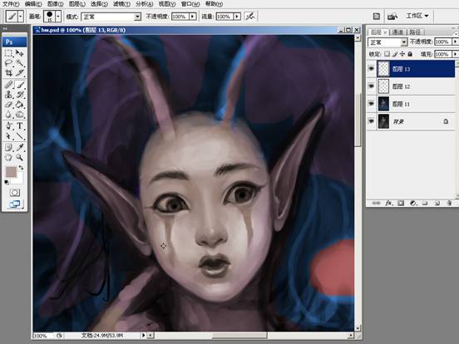Image resolution: width=459 pixels, height=344 pixels.
Task: Click the foreground color swatch
Action: pos(11,172)
